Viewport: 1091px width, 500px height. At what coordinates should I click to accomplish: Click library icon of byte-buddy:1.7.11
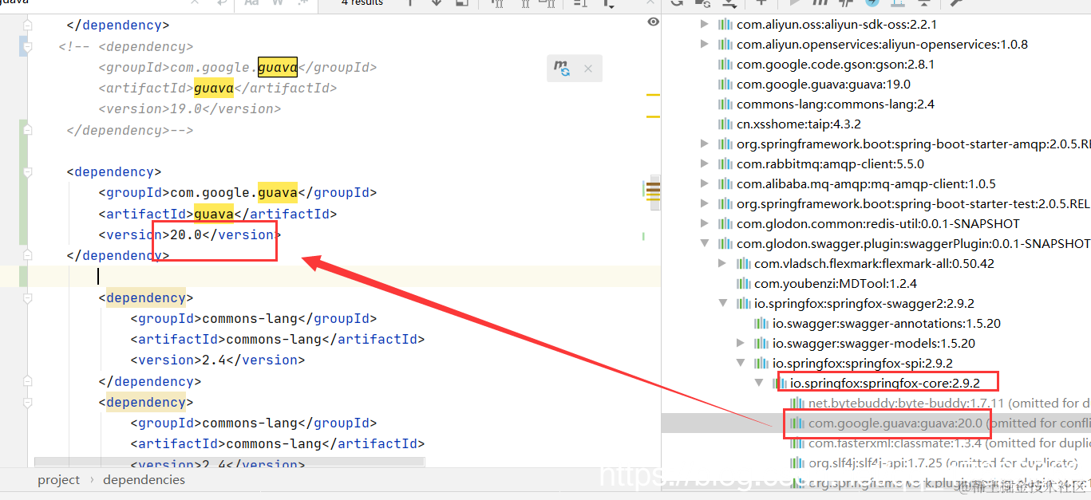click(797, 404)
